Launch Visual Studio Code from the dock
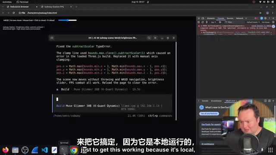Viewport: 276px width, 155px height. (x=44, y=150)
